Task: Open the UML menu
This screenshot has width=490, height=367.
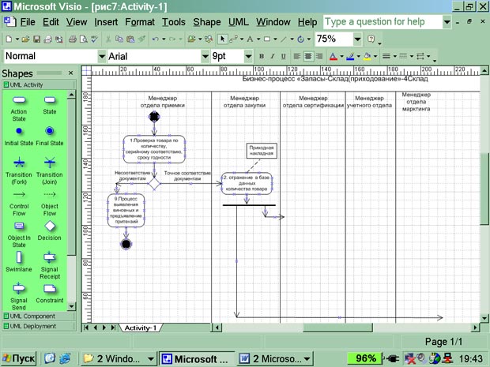Action: 239,22
